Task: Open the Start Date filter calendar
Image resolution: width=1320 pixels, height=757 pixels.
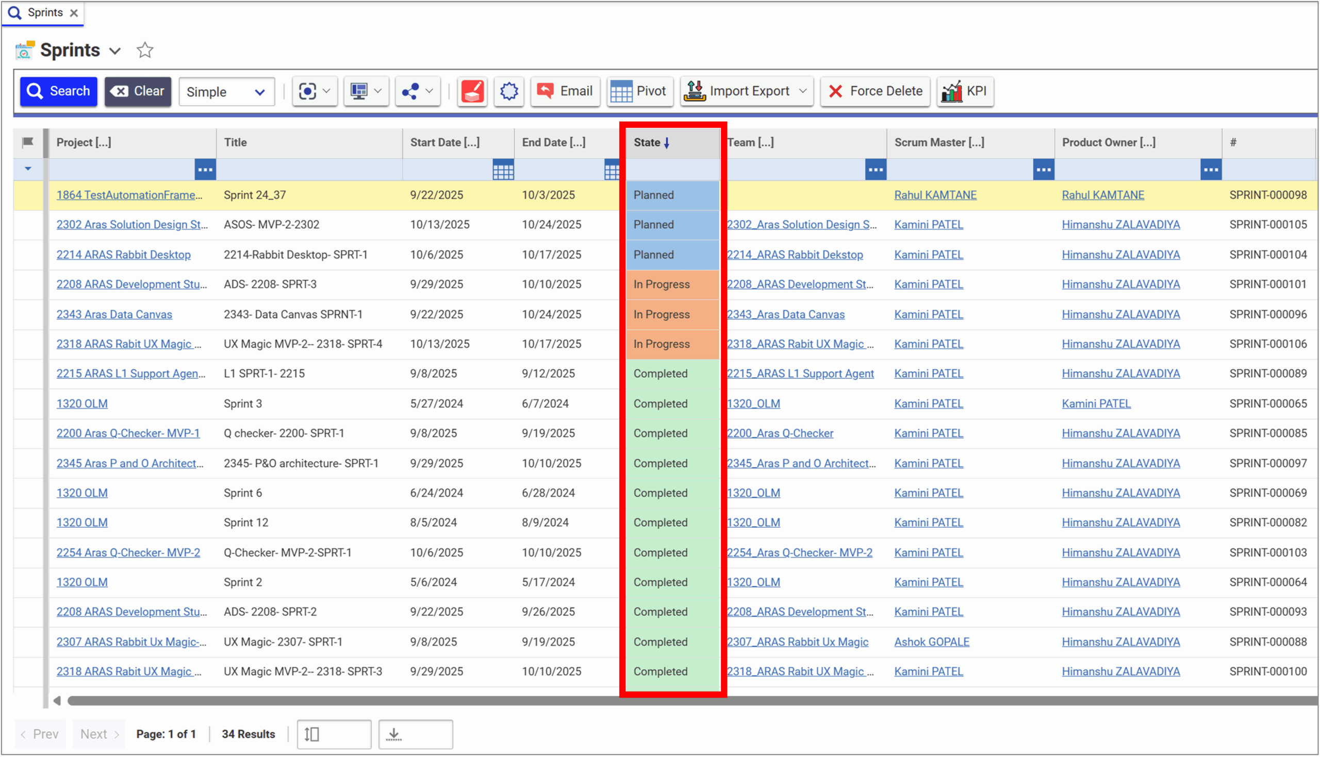Action: point(503,170)
